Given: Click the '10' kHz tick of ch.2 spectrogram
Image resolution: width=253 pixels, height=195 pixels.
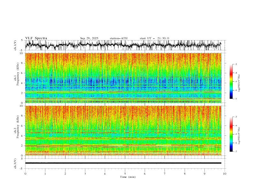Looking at the screenshot, I should tap(22, 106).
